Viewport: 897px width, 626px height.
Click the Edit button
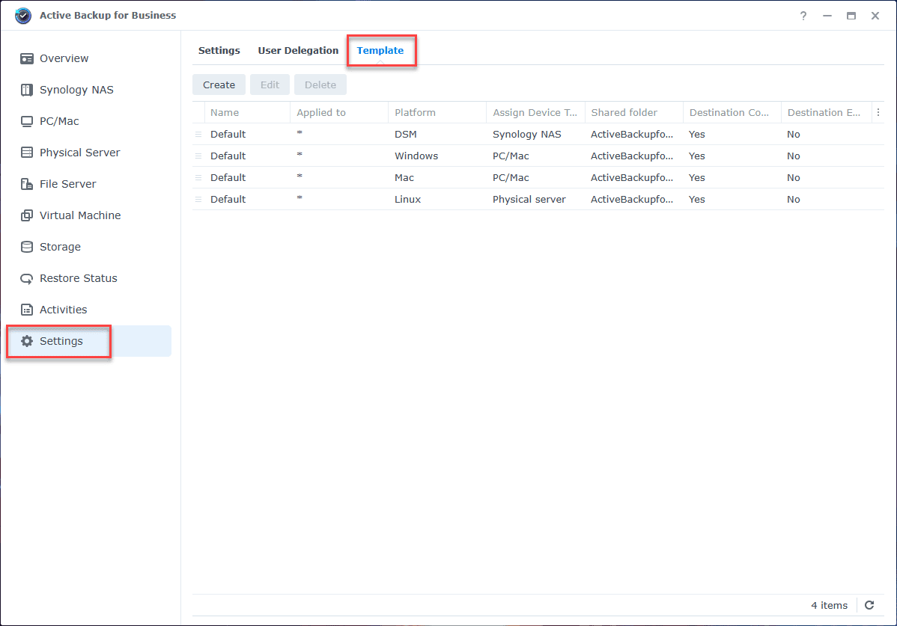(x=270, y=85)
